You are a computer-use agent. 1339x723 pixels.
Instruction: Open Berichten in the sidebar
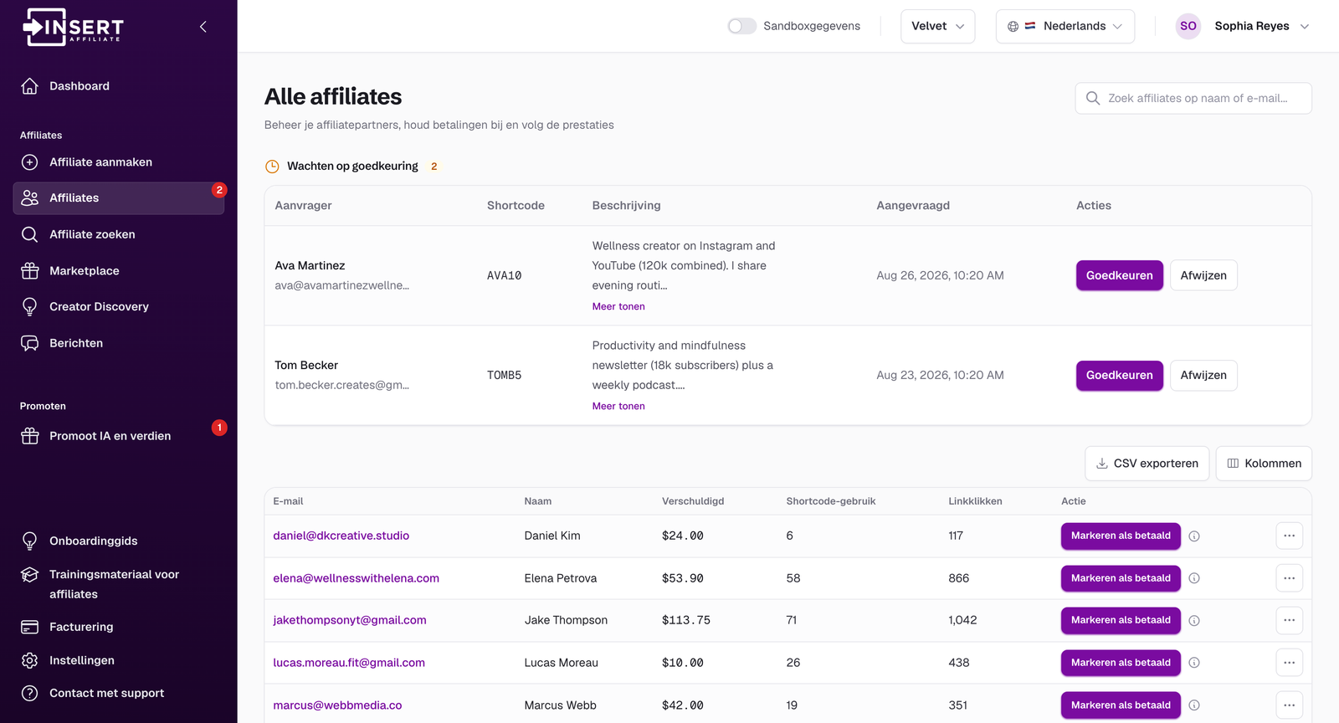click(x=119, y=343)
